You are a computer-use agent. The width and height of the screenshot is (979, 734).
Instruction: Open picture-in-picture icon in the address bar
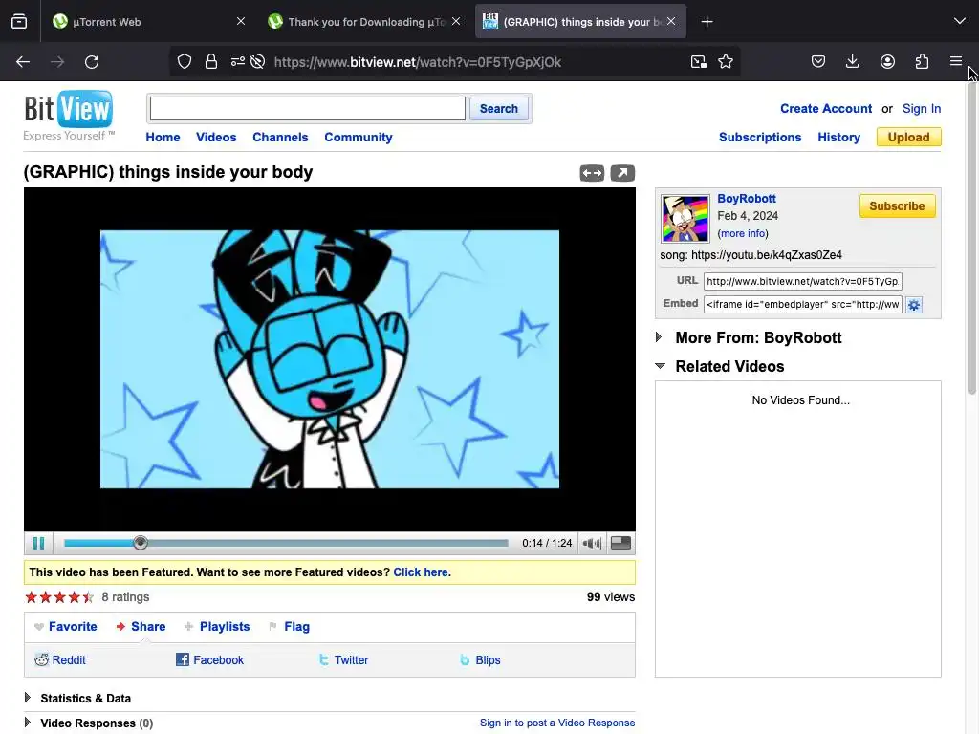tap(699, 62)
